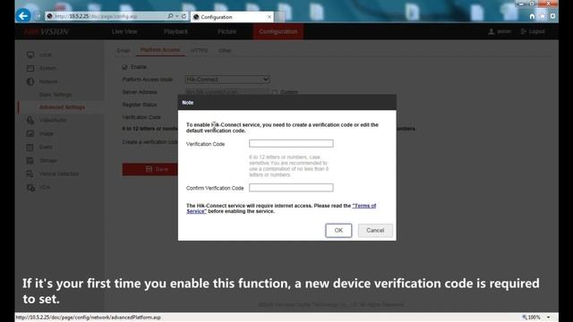Refresh the page using the reload icon
This screenshot has height=322, width=573.
(x=184, y=16)
